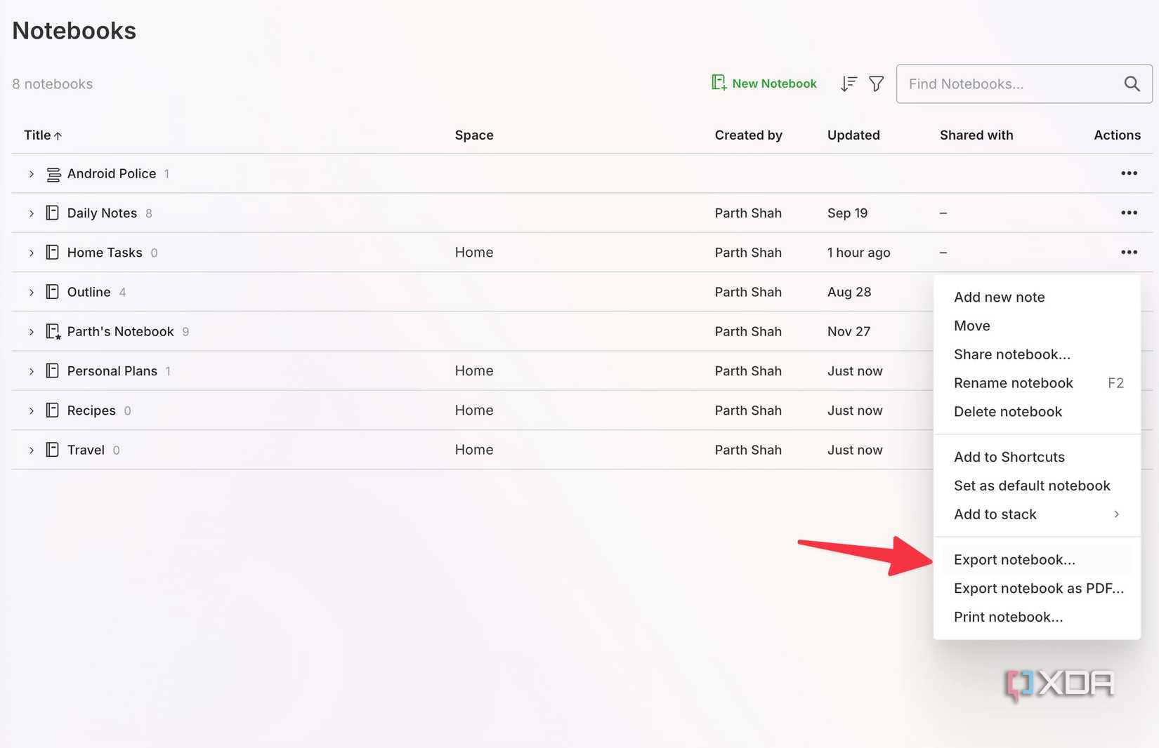1159x748 pixels.
Task: Click three-dot actions for Home Tasks
Action: 1129,252
